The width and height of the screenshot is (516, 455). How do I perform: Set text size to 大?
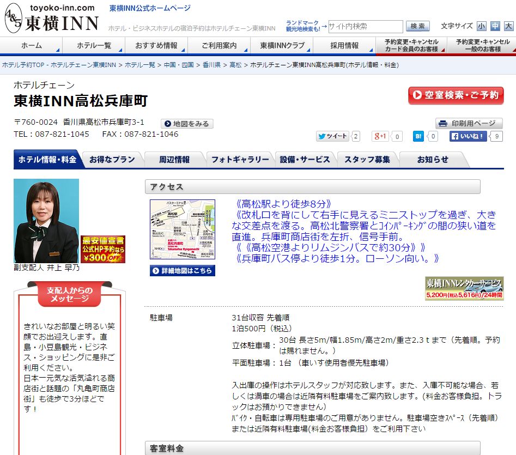point(508,26)
